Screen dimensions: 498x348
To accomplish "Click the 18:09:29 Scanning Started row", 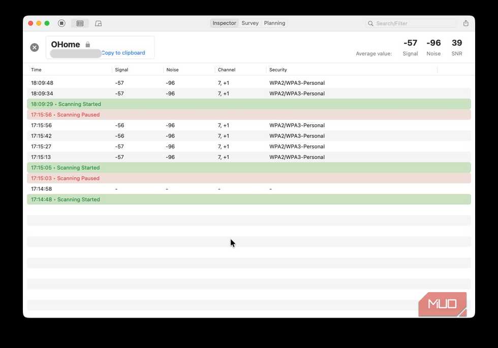I will point(248,104).
